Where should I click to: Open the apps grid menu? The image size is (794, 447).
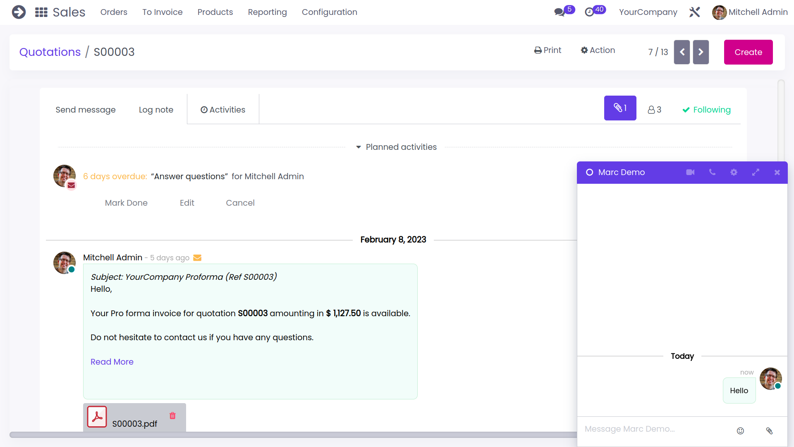[41, 12]
